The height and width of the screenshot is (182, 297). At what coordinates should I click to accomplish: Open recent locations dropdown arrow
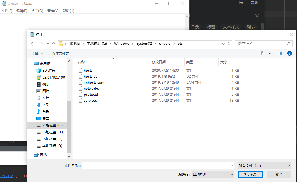point(48,44)
